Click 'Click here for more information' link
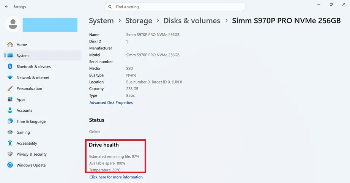The image size is (350, 183). [x=116, y=177]
